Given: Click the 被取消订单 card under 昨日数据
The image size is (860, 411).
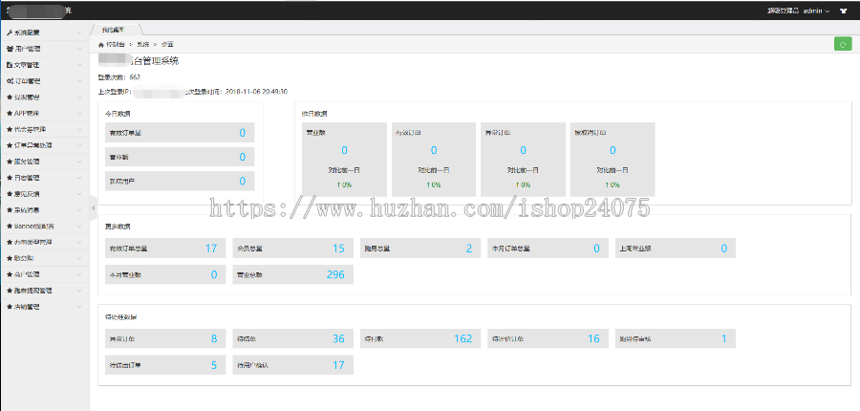Looking at the screenshot, I should pos(613,159).
